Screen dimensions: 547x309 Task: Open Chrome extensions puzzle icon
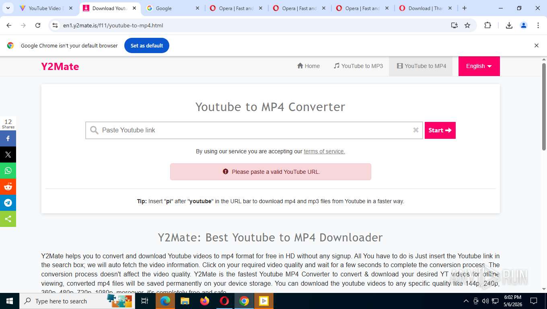(487, 25)
